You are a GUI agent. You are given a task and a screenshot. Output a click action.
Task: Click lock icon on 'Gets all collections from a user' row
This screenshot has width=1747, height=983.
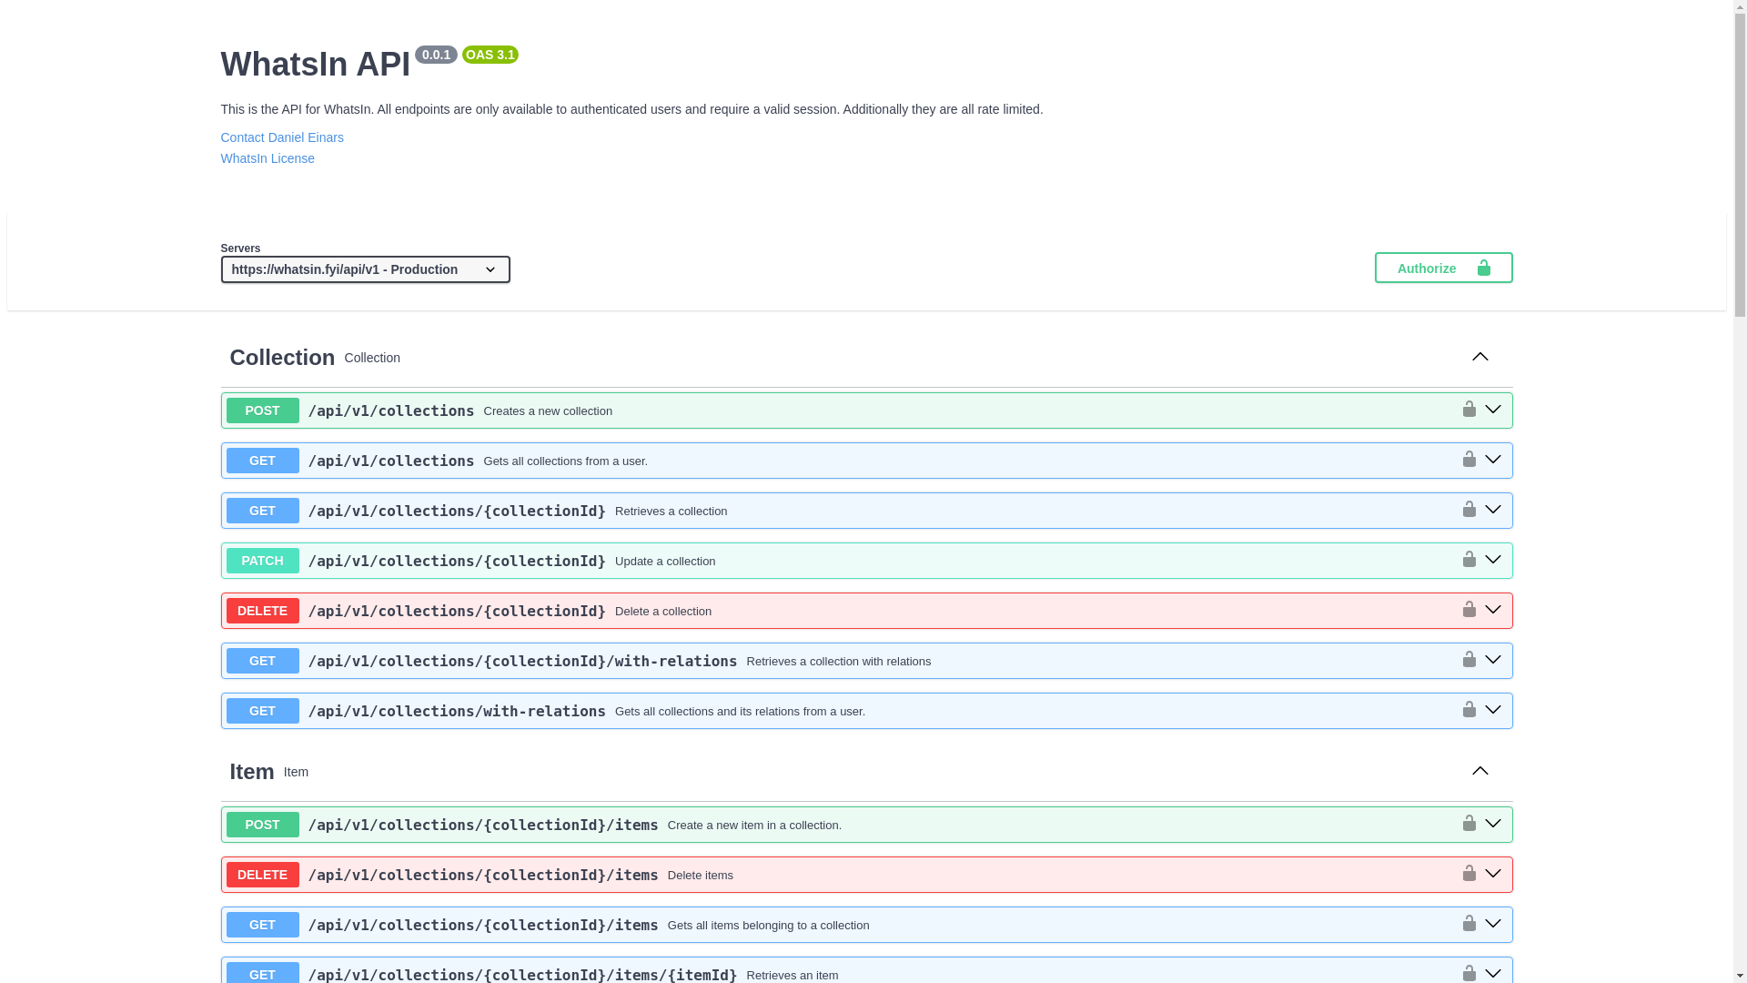pos(1469,460)
